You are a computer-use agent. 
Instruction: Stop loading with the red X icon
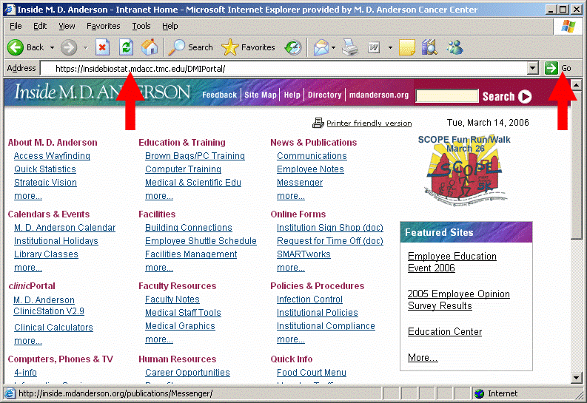point(102,47)
